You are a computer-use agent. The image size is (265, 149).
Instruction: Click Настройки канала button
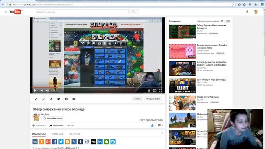coord(53,118)
